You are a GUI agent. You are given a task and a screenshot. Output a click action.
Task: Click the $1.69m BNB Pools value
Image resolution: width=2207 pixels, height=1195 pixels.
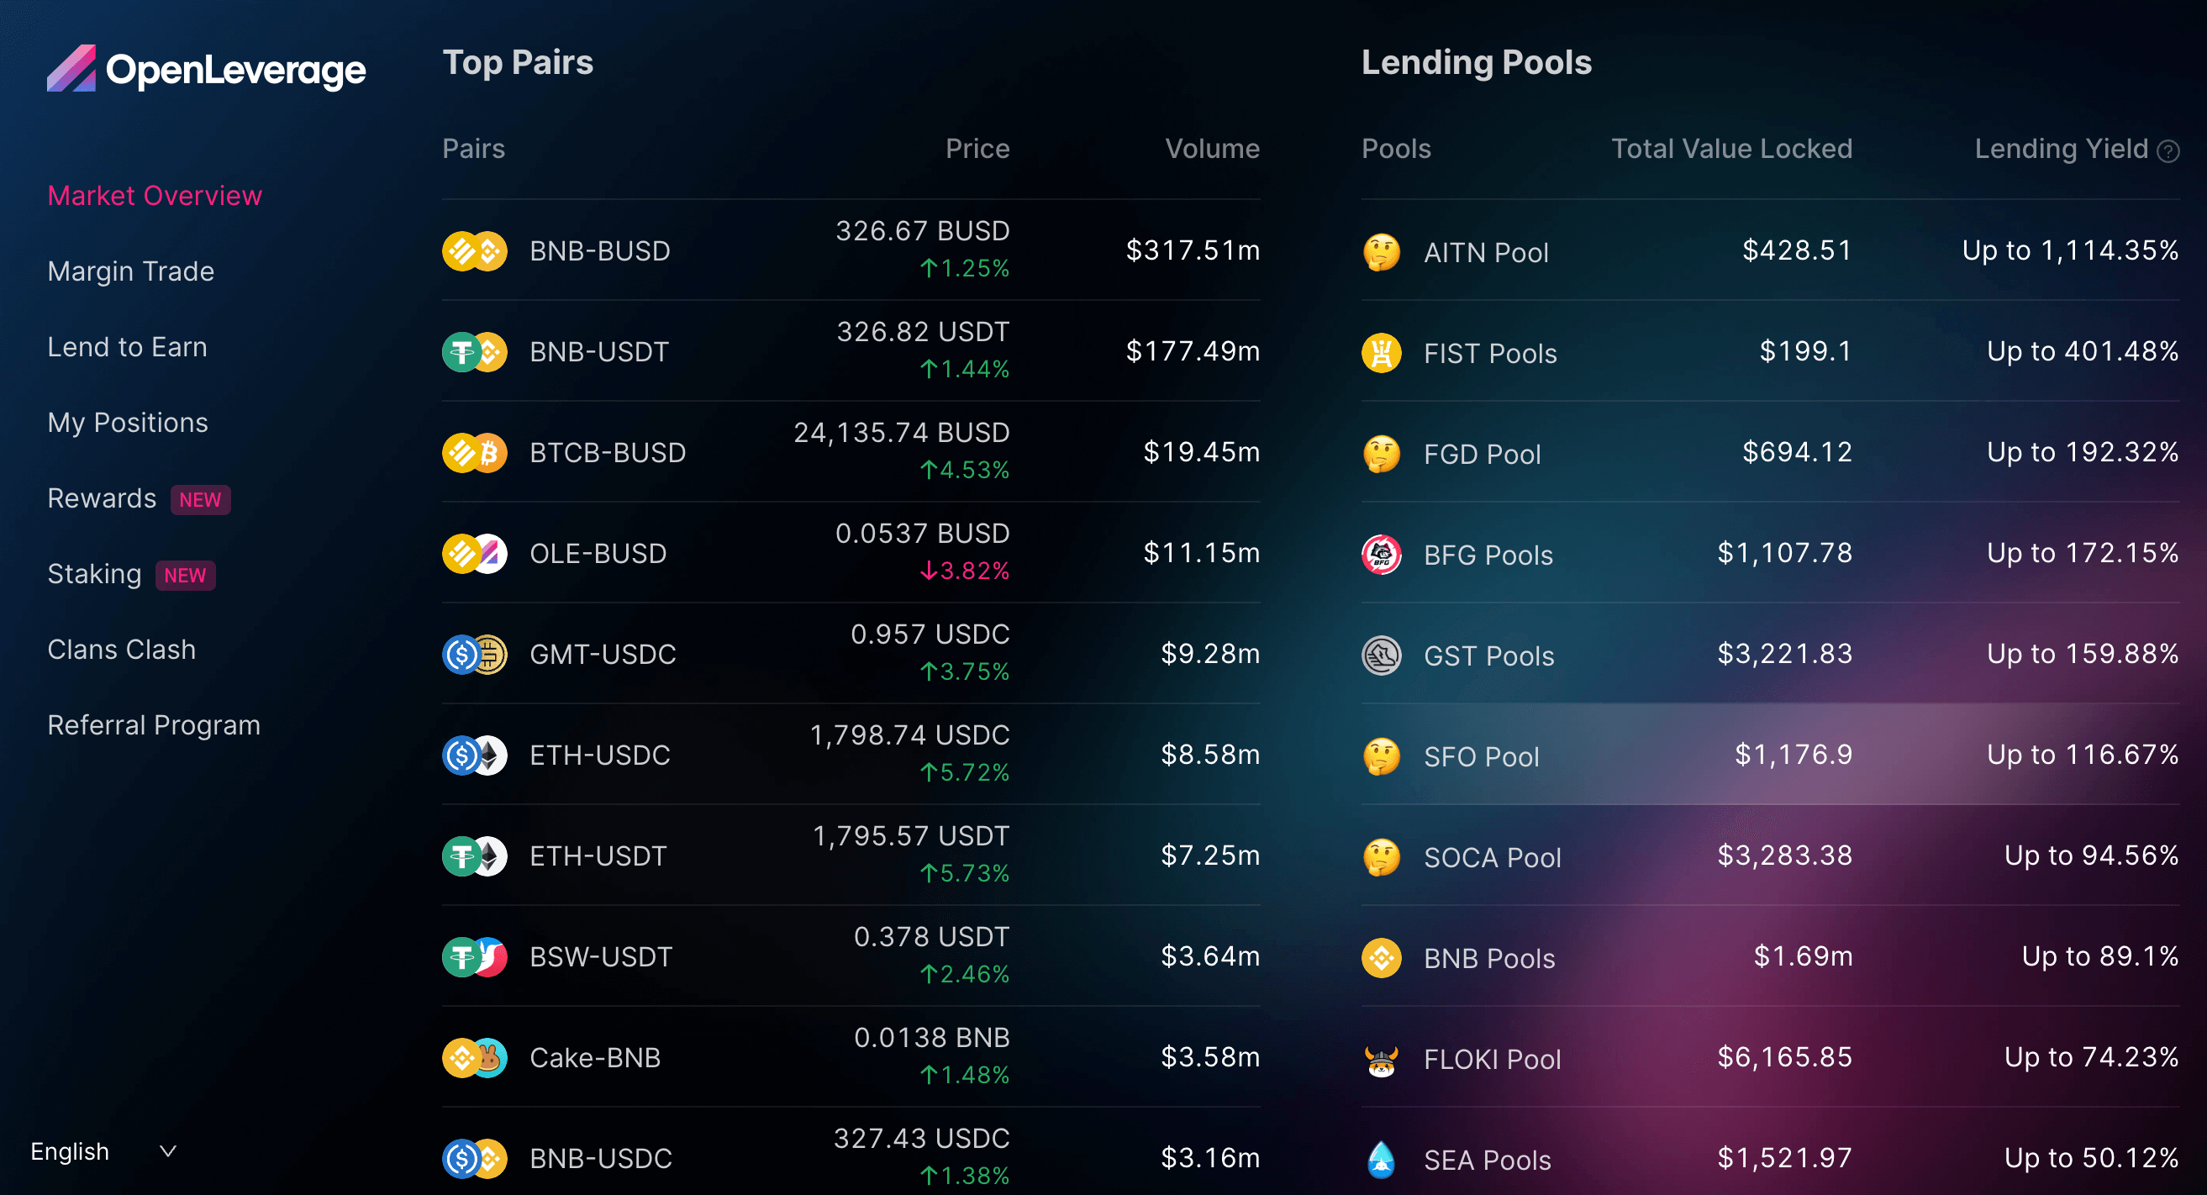pos(1803,956)
